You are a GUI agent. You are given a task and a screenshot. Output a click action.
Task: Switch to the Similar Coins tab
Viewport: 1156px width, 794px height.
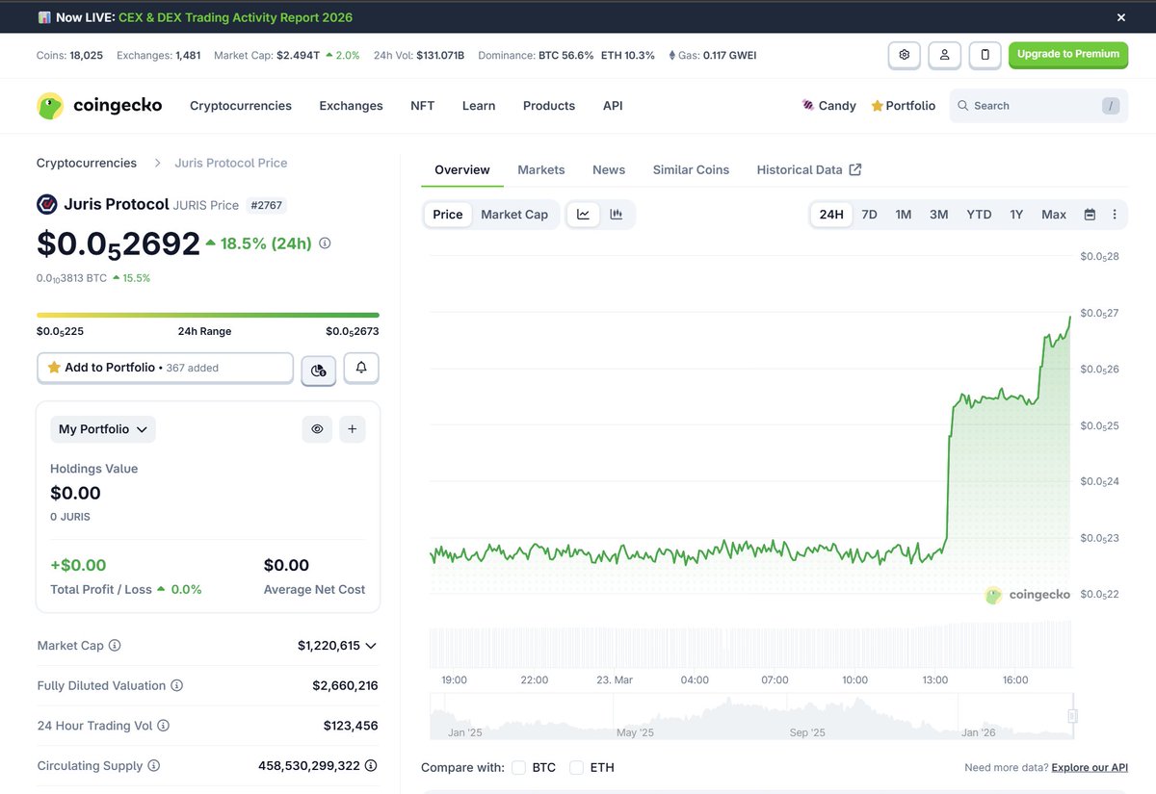(x=691, y=169)
